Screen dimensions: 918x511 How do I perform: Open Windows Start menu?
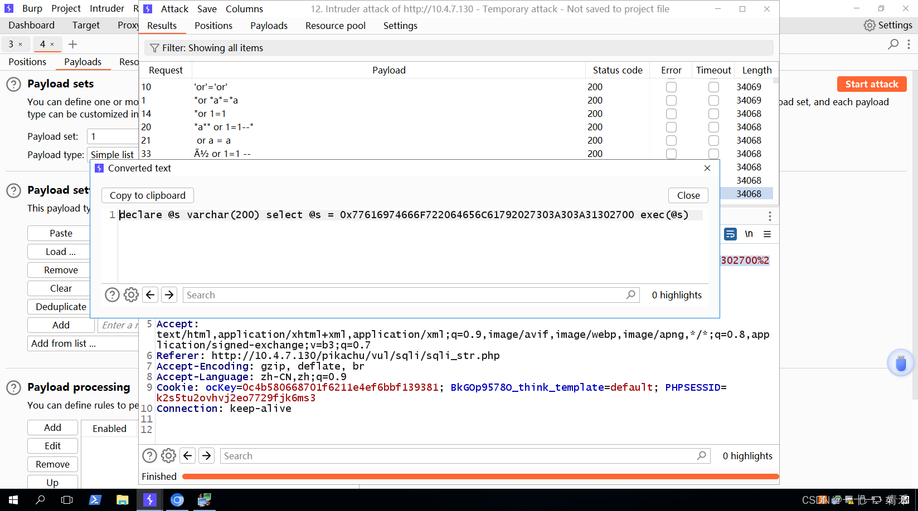pos(13,500)
